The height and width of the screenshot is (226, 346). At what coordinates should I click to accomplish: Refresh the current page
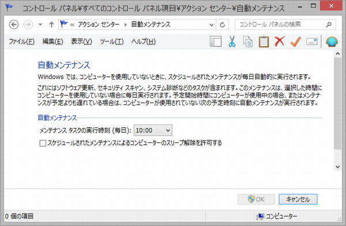(x=223, y=25)
